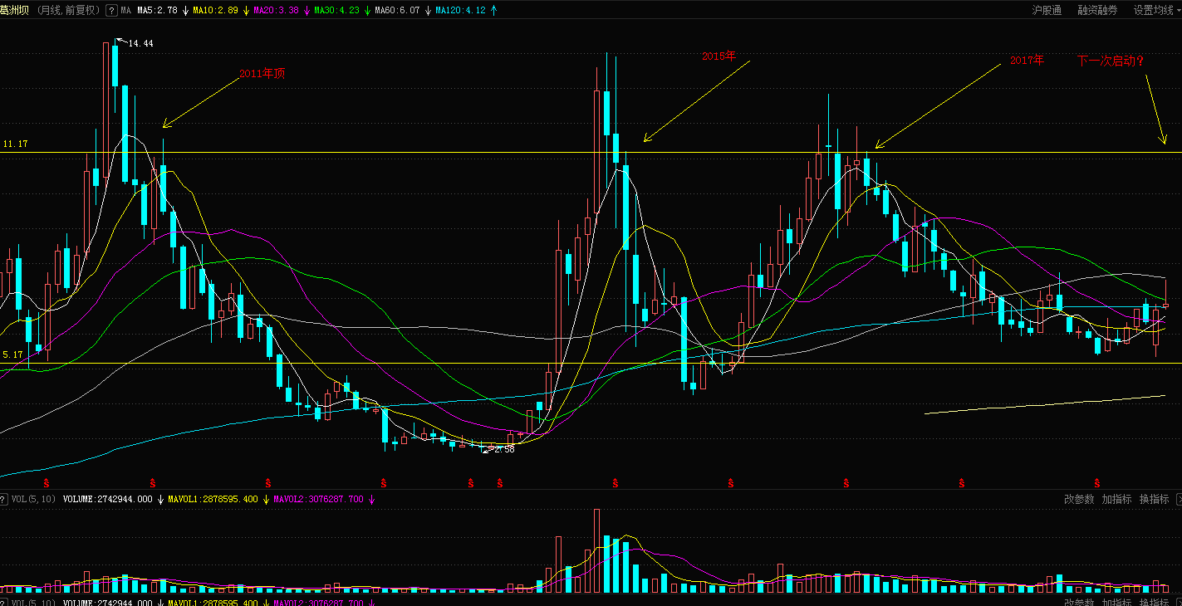Select the 下一次启动？ annotation text
The image size is (1182, 606).
coord(1111,60)
